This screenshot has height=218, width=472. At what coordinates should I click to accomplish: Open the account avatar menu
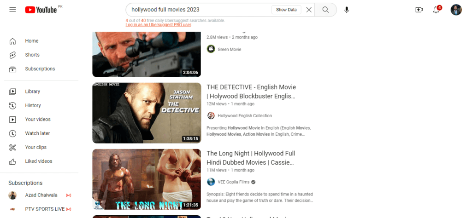point(456,10)
